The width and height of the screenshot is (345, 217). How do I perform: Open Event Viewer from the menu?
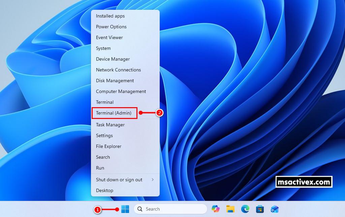coord(109,37)
